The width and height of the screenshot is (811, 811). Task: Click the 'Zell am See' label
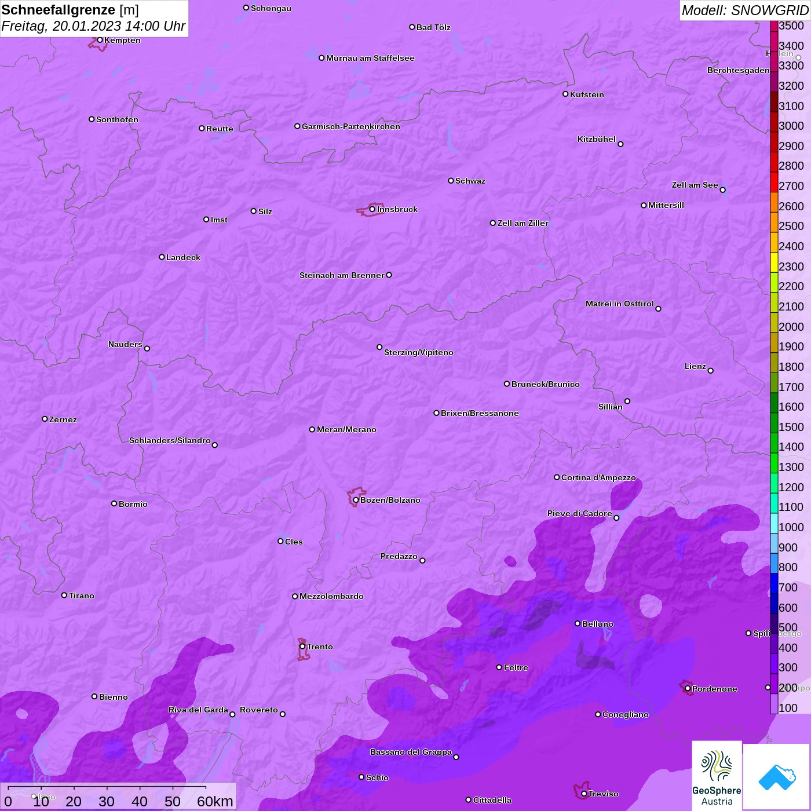click(695, 185)
